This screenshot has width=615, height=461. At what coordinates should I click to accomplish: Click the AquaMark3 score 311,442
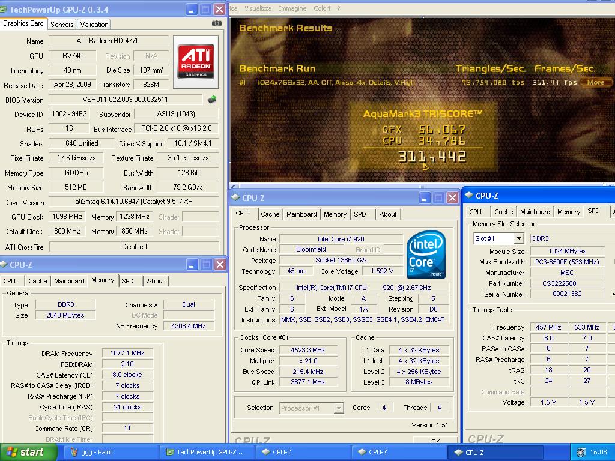432,157
